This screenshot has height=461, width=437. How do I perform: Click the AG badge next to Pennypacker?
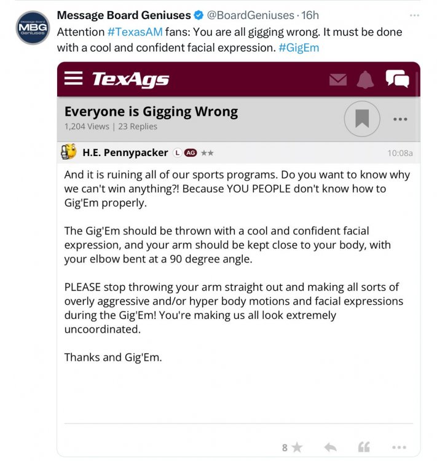(191, 152)
